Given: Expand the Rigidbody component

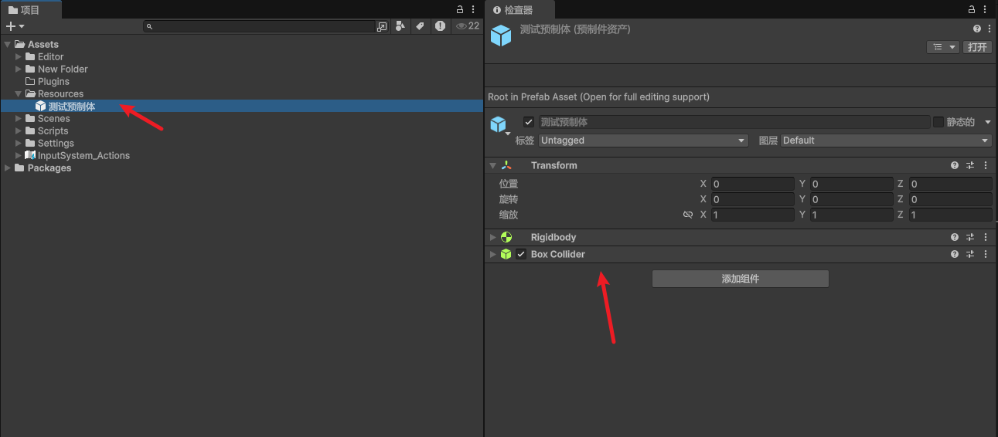Looking at the screenshot, I should point(492,237).
